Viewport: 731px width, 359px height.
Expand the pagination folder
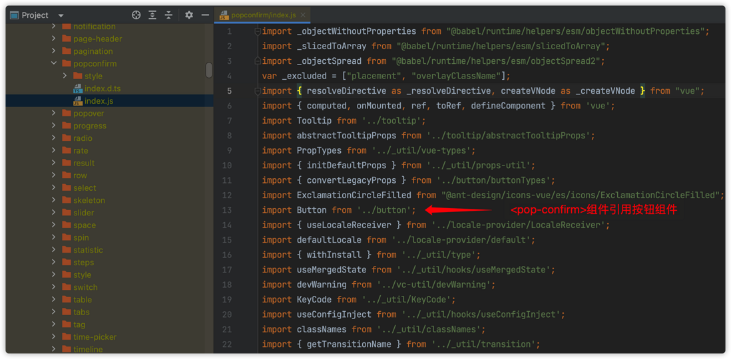(x=54, y=51)
